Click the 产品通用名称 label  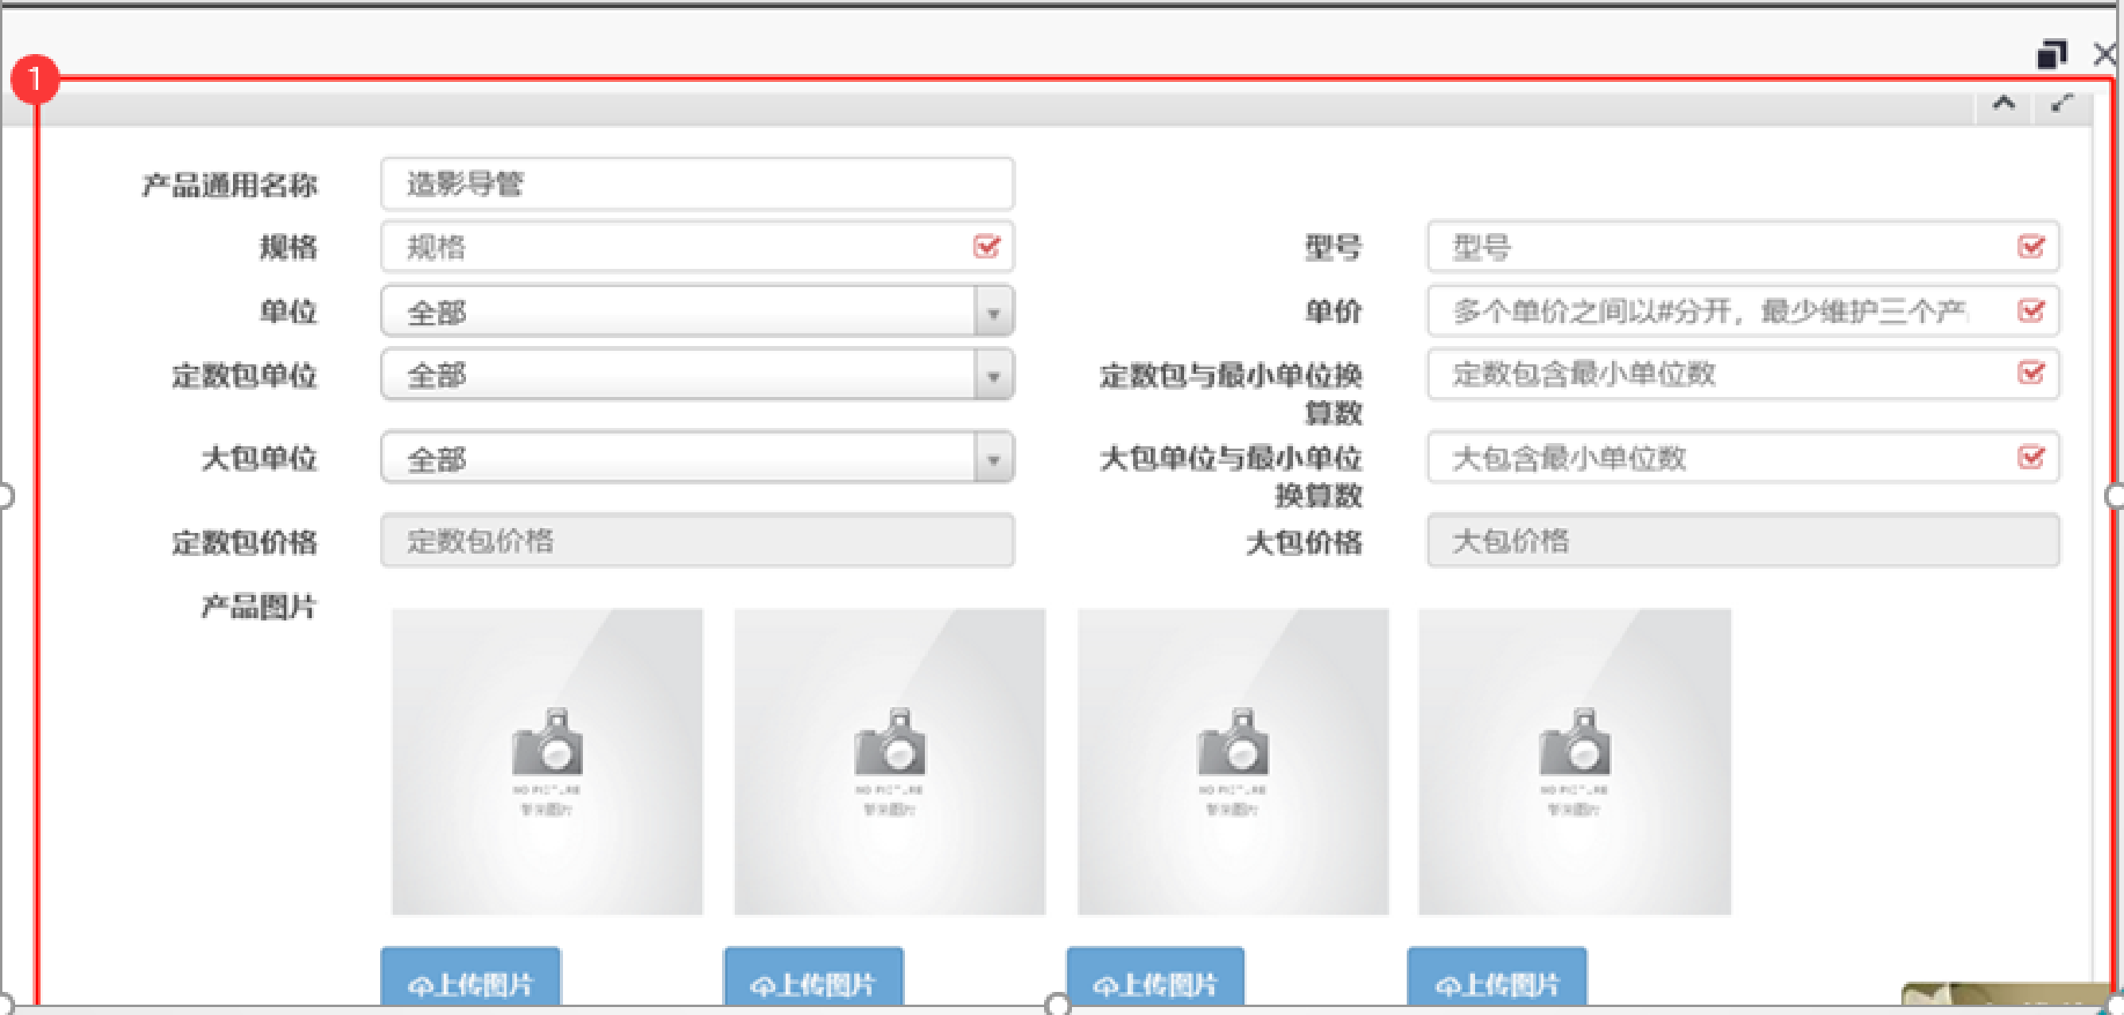(x=229, y=185)
